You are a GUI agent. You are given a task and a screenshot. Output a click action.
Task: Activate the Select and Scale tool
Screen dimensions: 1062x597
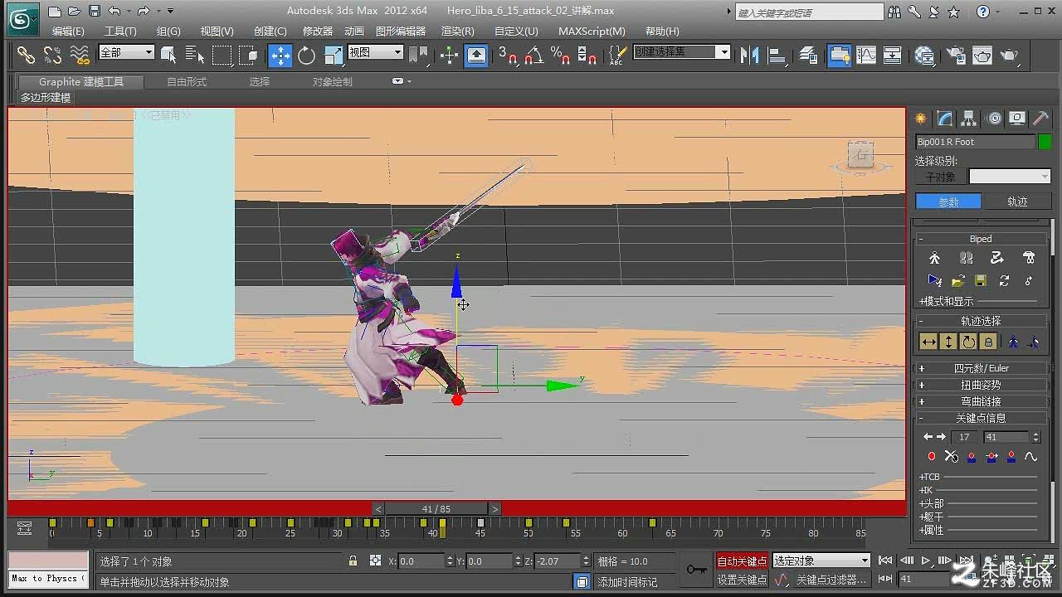point(334,55)
